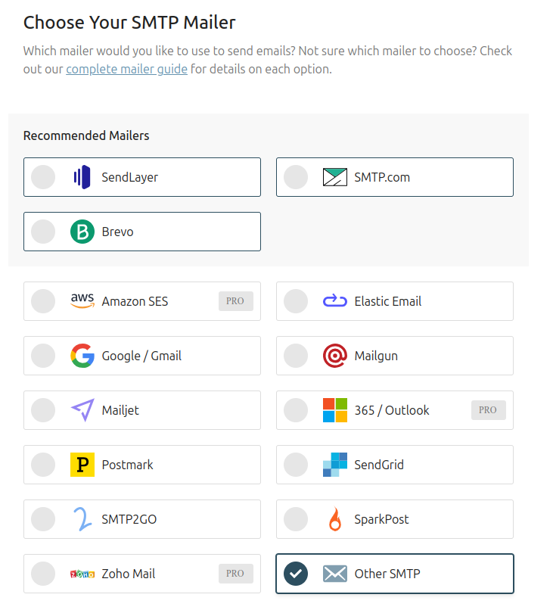Open the complete mailer guide link
This screenshot has height=613, width=553.
point(126,69)
